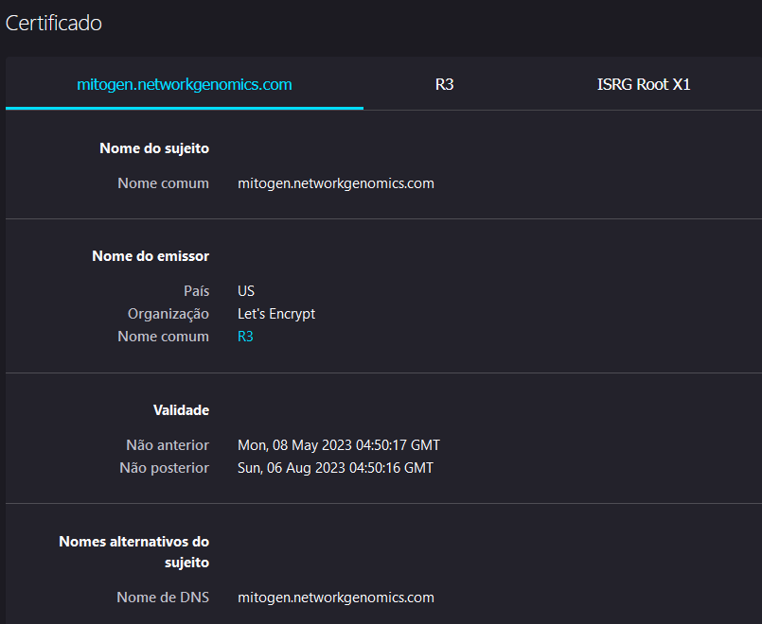Select the Validade section header
Screen dimensions: 762x624
tap(181, 409)
